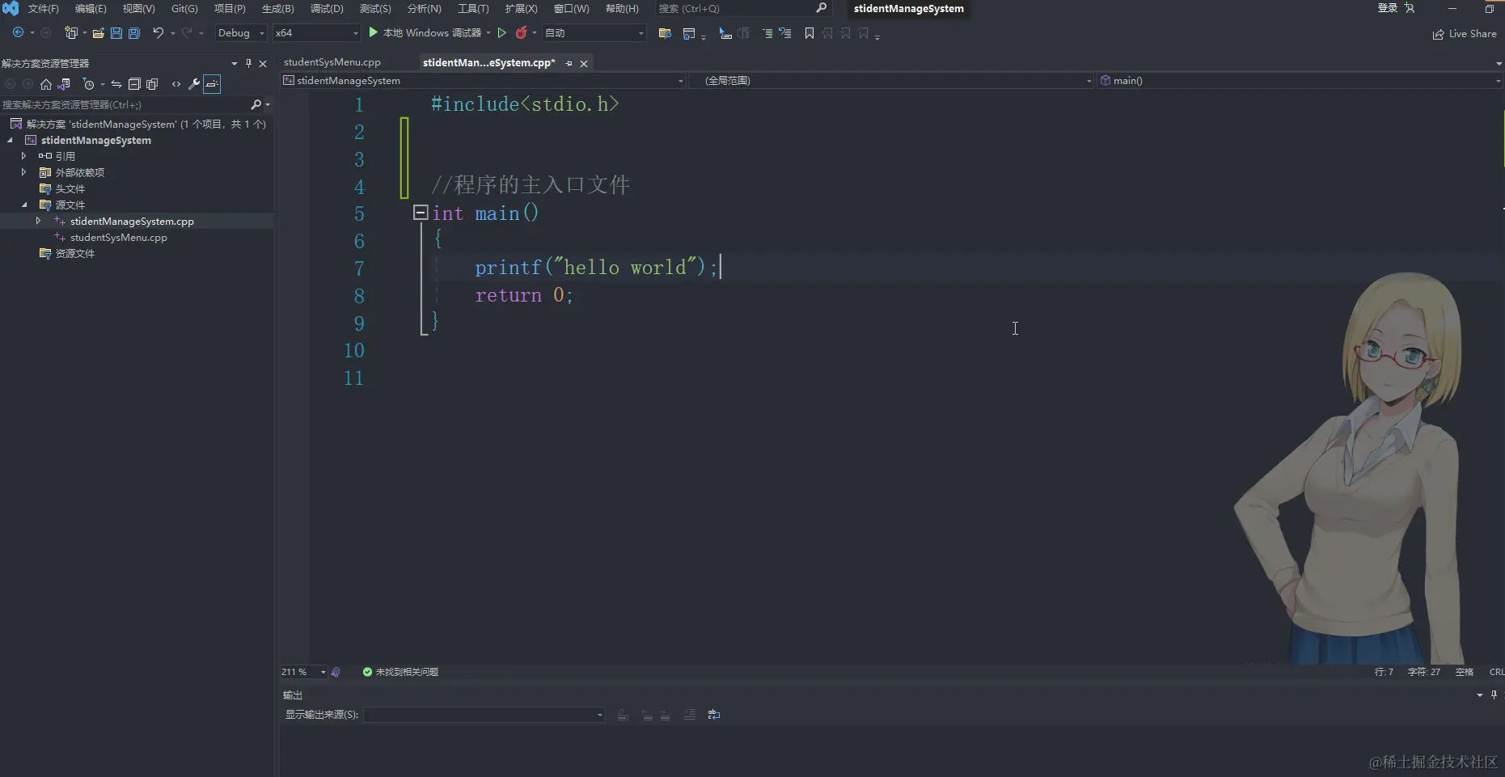Click the 未找到相关问题 status indicator

point(400,672)
